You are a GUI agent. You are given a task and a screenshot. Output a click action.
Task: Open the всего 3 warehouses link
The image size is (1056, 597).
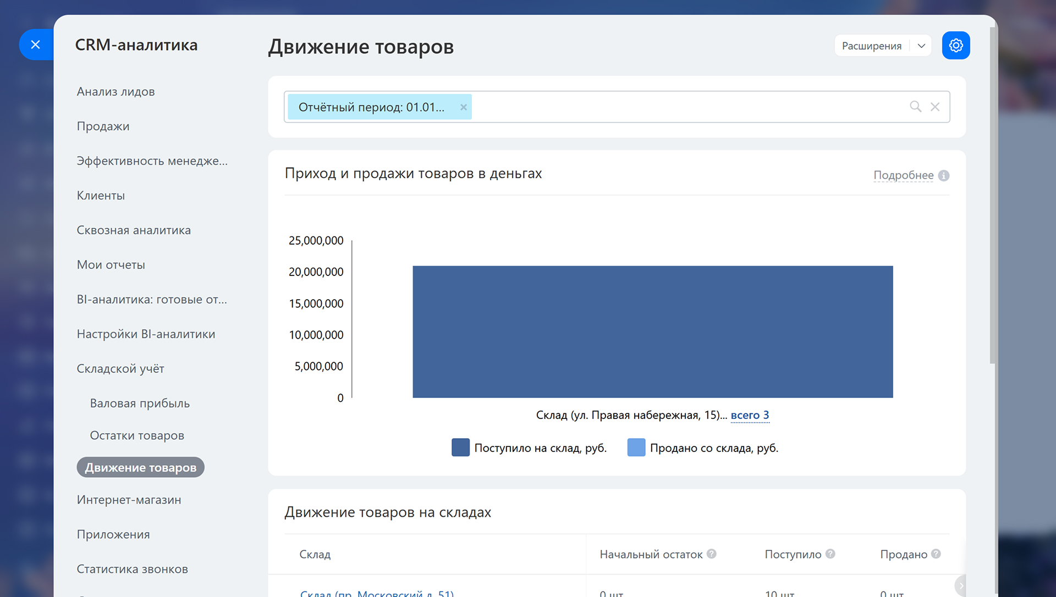(x=750, y=416)
